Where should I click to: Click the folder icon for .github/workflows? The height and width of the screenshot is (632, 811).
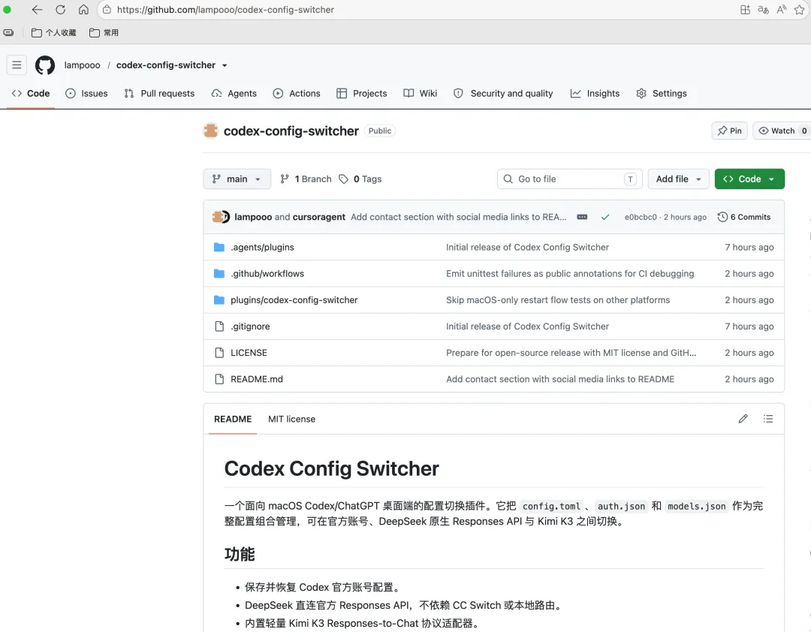tap(219, 273)
